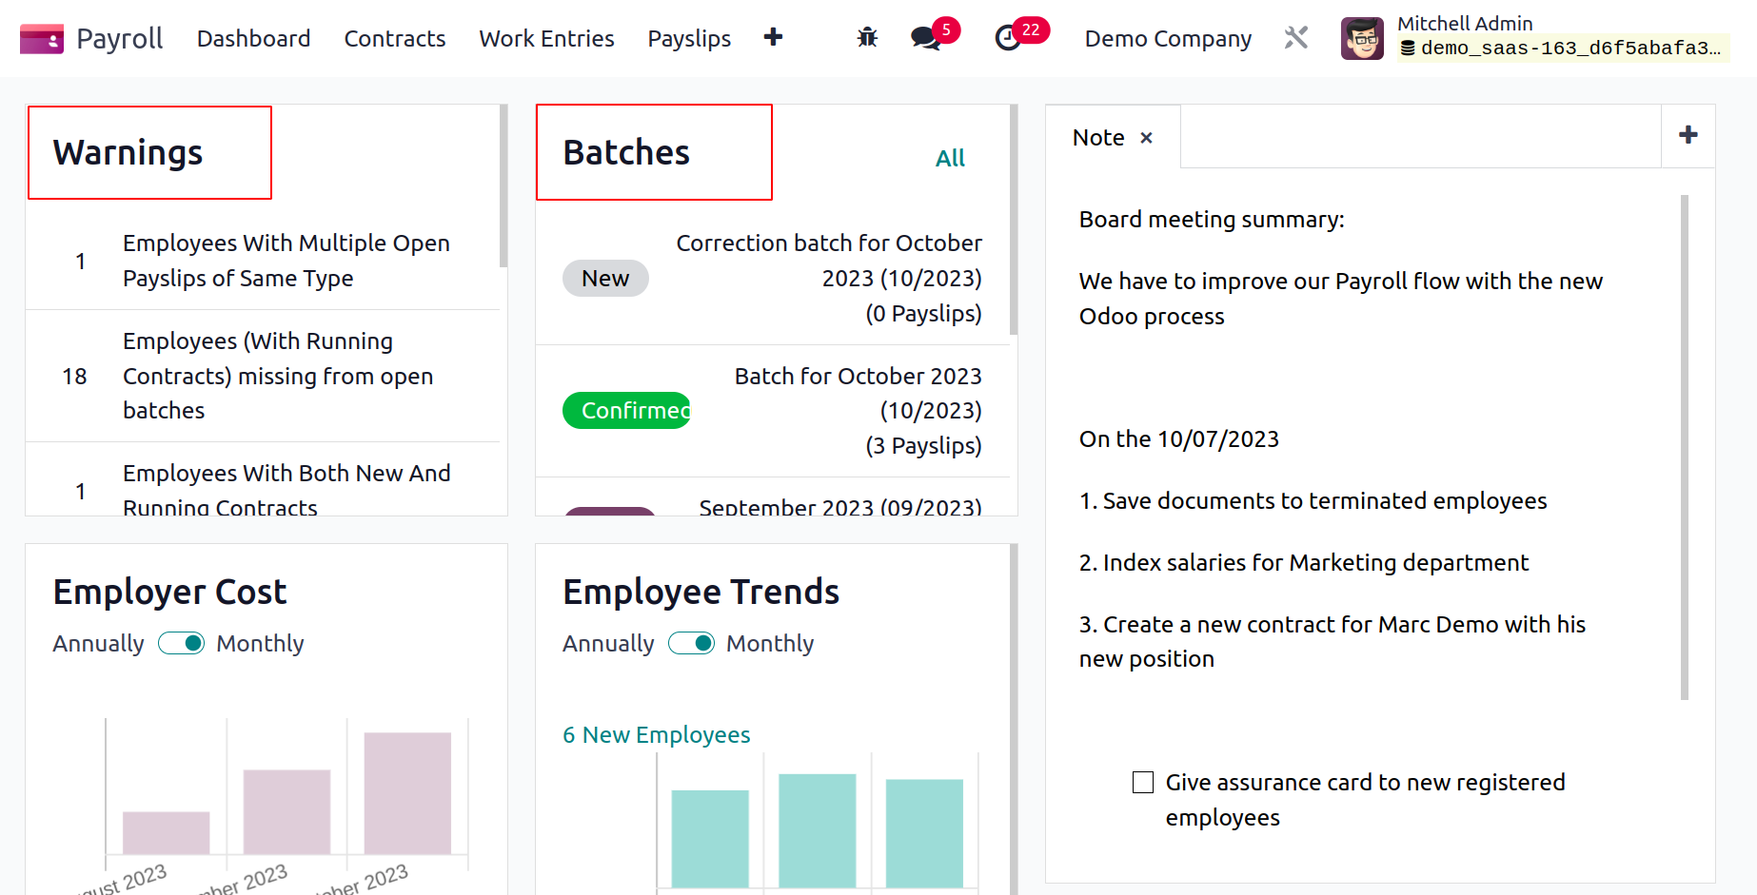View All batches link
Image resolution: width=1757 pixels, height=895 pixels.
[950, 158]
